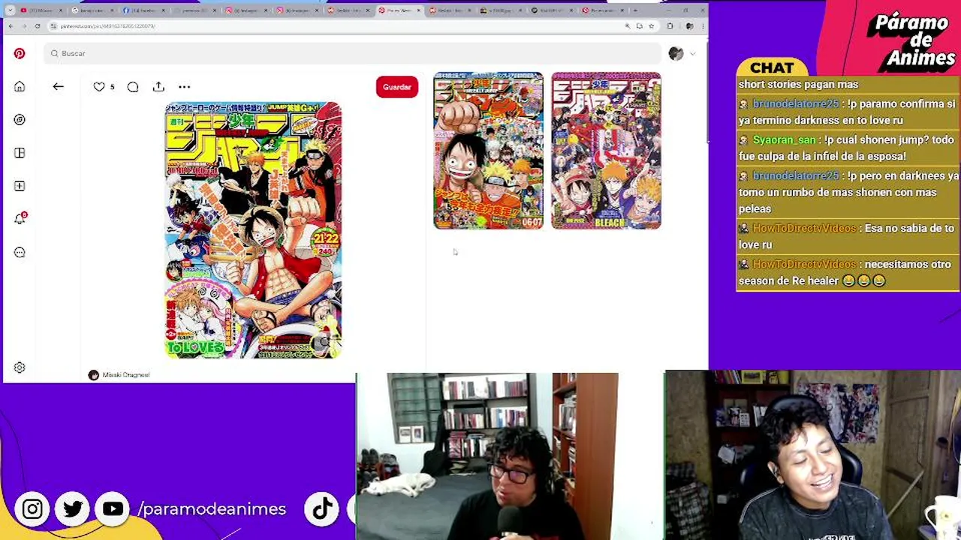Click the Instagram icon in stream overlay
The height and width of the screenshot is (540, 961).
pos(32,509)
